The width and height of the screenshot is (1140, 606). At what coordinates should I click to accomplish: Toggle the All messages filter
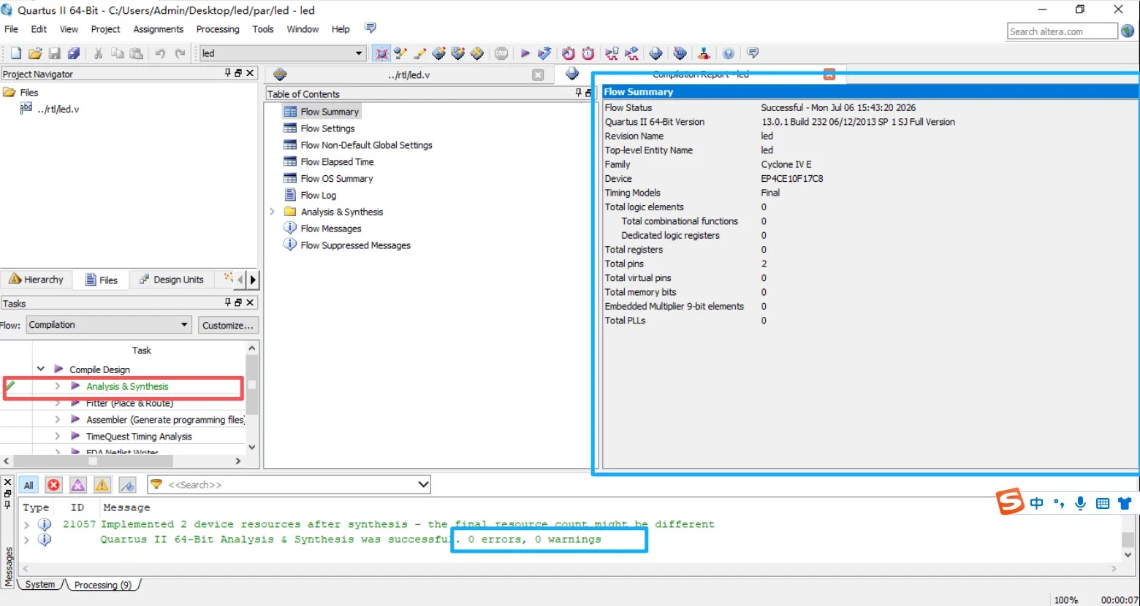(x=28, y=485)
